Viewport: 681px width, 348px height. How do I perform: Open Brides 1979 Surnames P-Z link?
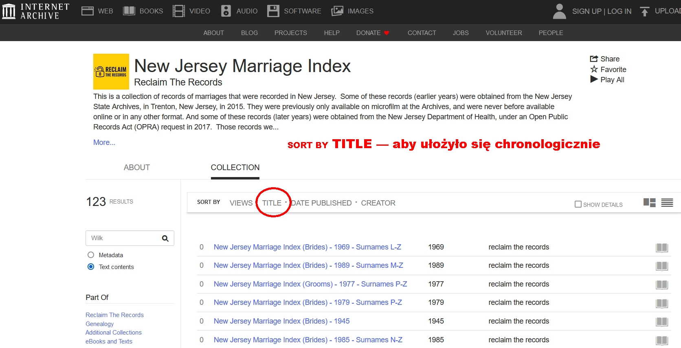pos(308,302)
